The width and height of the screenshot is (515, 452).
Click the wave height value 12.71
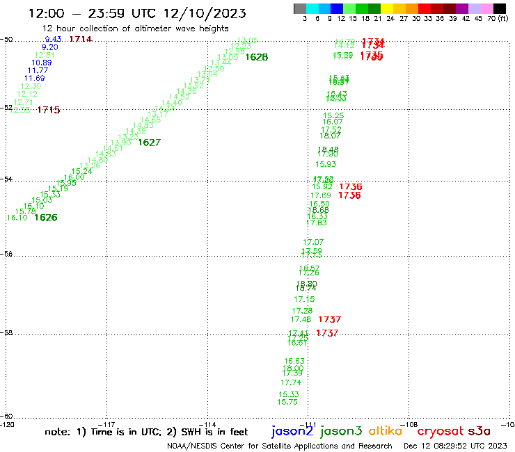point(23,102)
